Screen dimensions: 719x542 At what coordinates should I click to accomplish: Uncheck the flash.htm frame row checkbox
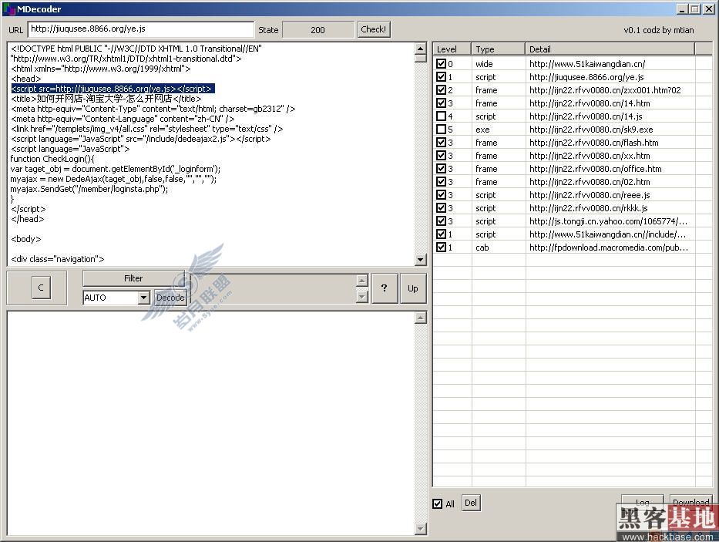coord(441,143)
